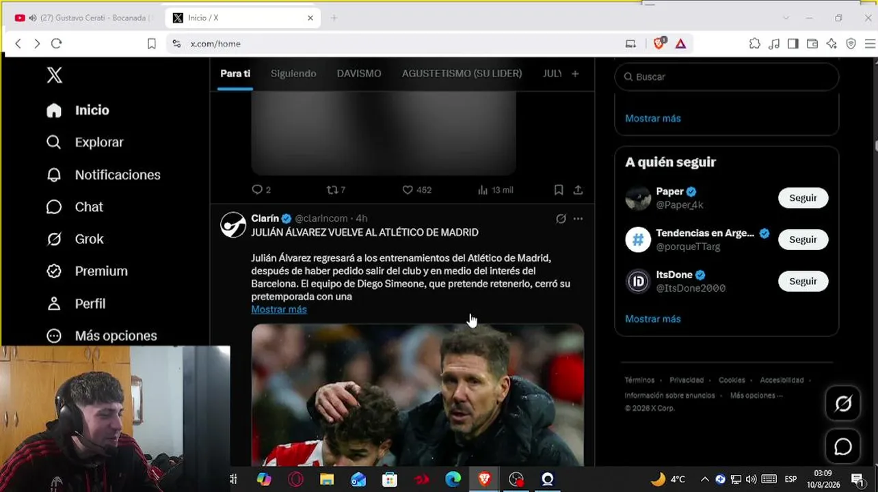The image size is (878, 492).
Task: Open File Explorer from the taskbar
Action: (x=327, y=480)
